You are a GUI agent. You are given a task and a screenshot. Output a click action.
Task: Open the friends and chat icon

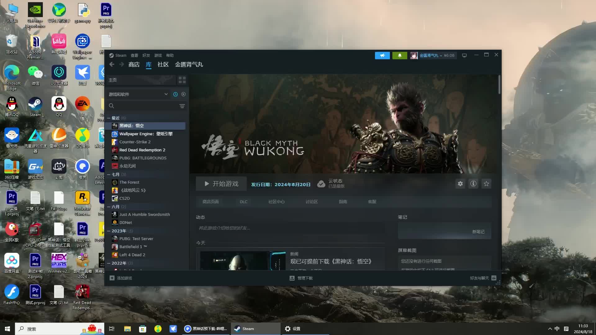pyautogui.click(x=494, y=278)
